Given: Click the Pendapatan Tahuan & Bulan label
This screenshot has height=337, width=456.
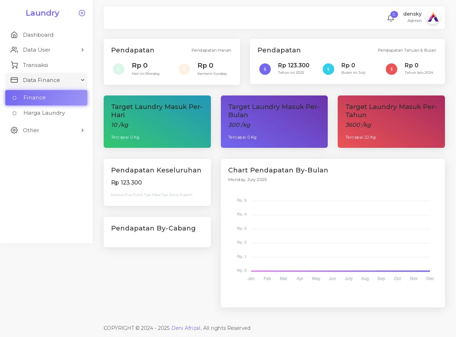Looking at the screenshot, I should point(407,50).
